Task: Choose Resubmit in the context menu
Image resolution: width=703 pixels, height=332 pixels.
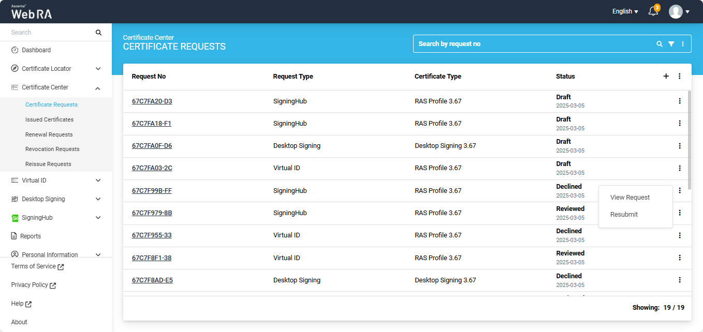Action: pos(624,215)
